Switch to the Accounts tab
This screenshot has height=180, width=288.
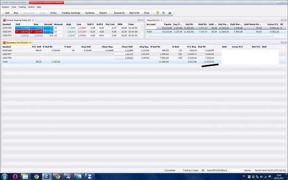[x=154, y=20]
